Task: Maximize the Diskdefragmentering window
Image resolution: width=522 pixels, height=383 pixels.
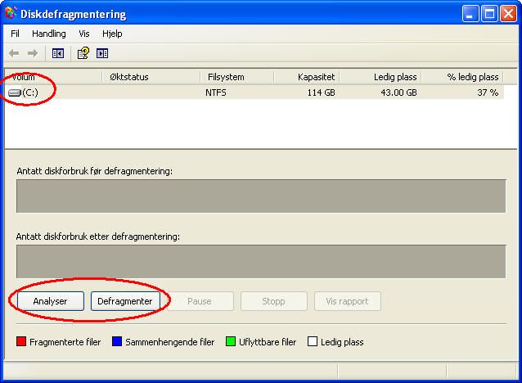Action: coord(489,14)
